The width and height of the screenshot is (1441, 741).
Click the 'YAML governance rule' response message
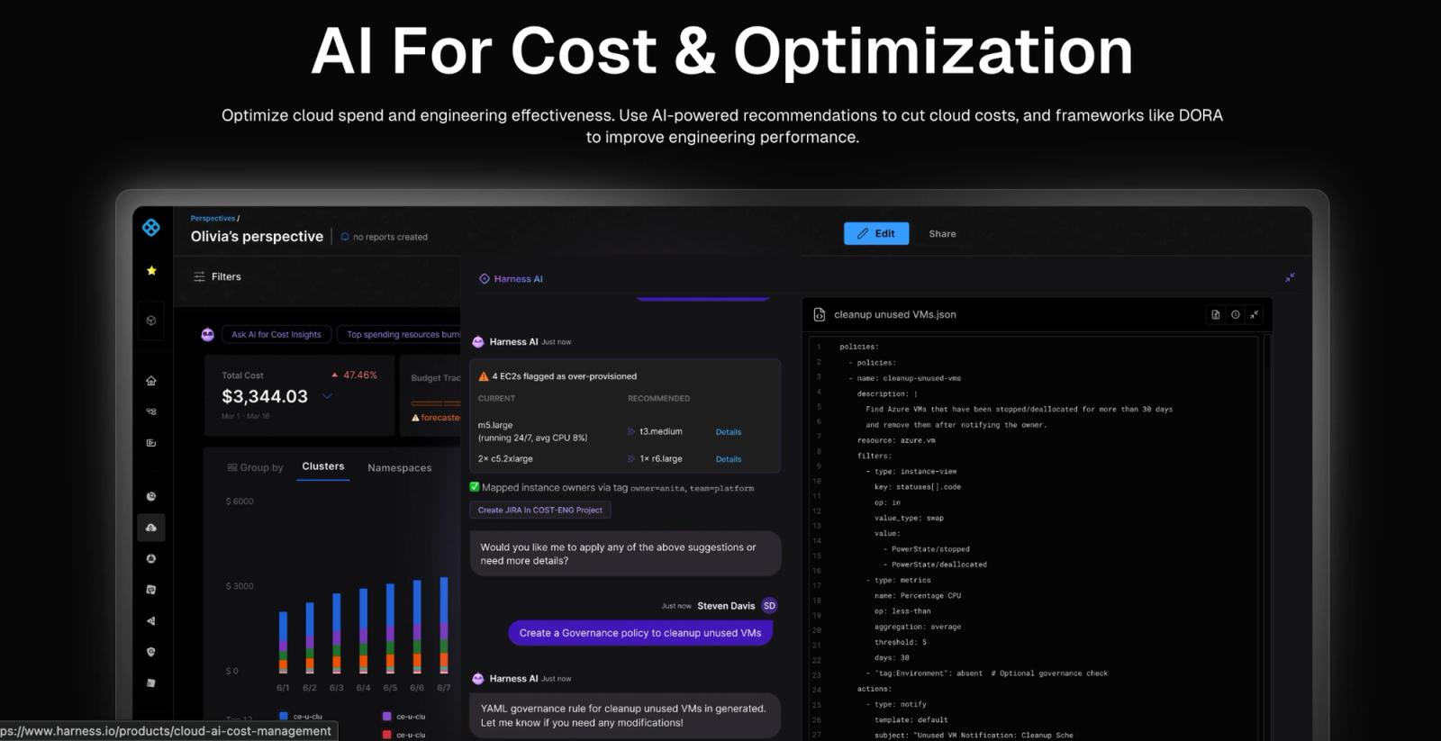coord(625,716)
